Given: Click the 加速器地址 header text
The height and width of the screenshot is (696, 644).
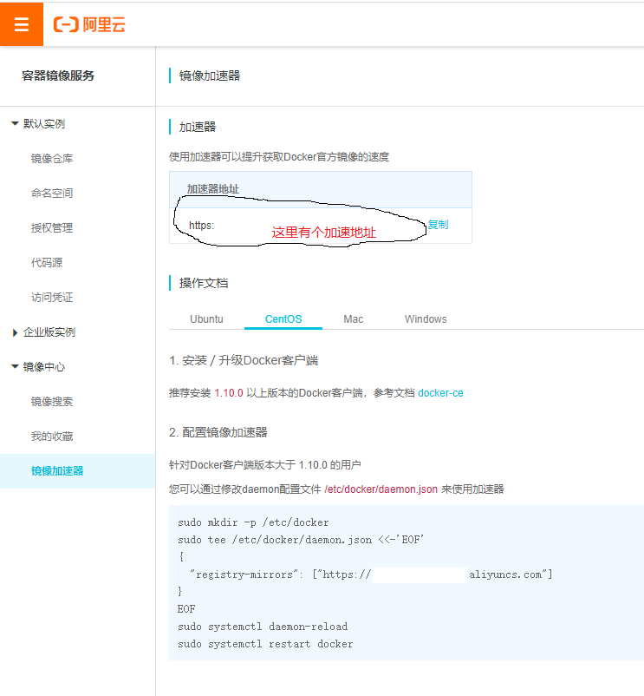Looking at the screenshot, I should click(x=212, y=189).
